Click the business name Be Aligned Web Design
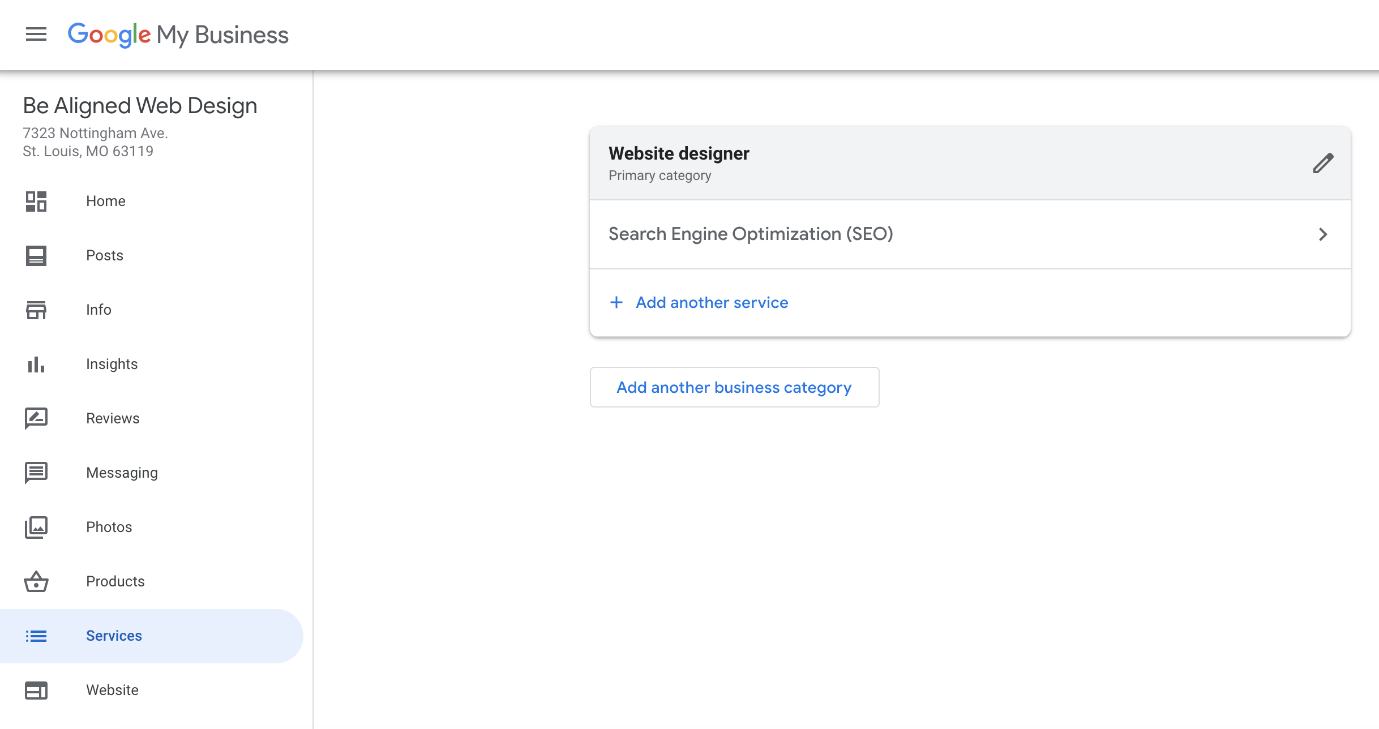Image resolution: width=1379 pixels, height=729 pixels. (x=140, y=105)
